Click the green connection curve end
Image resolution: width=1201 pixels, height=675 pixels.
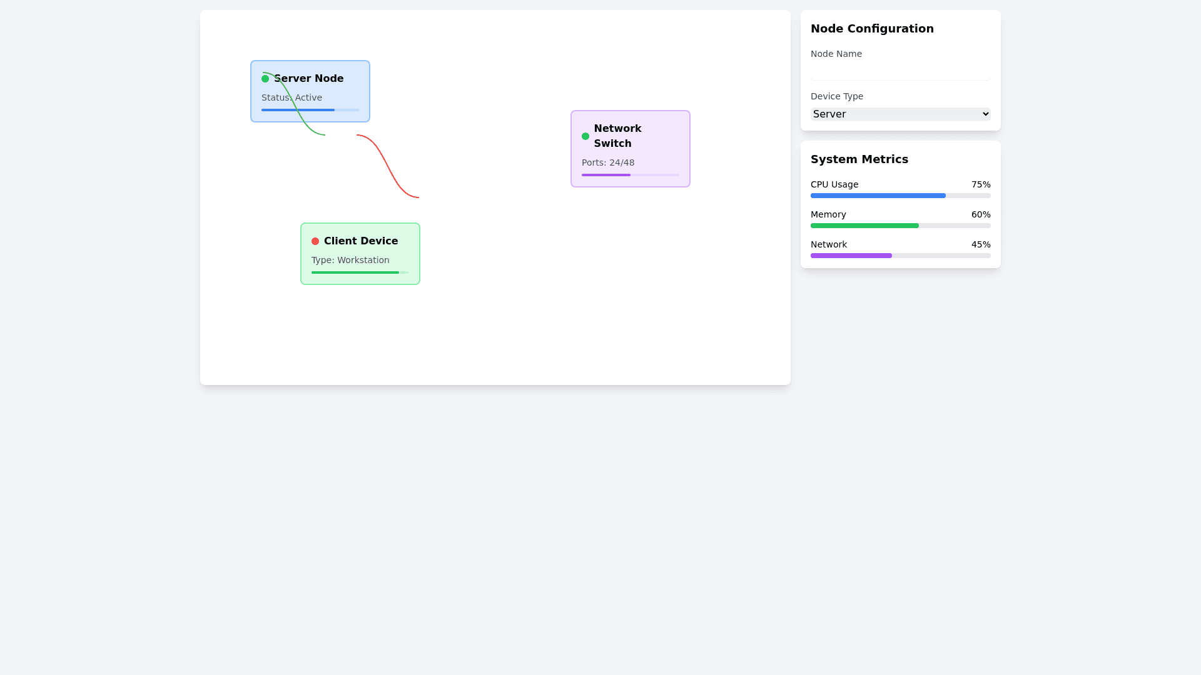pyautogui.click(x=322, y=134)
